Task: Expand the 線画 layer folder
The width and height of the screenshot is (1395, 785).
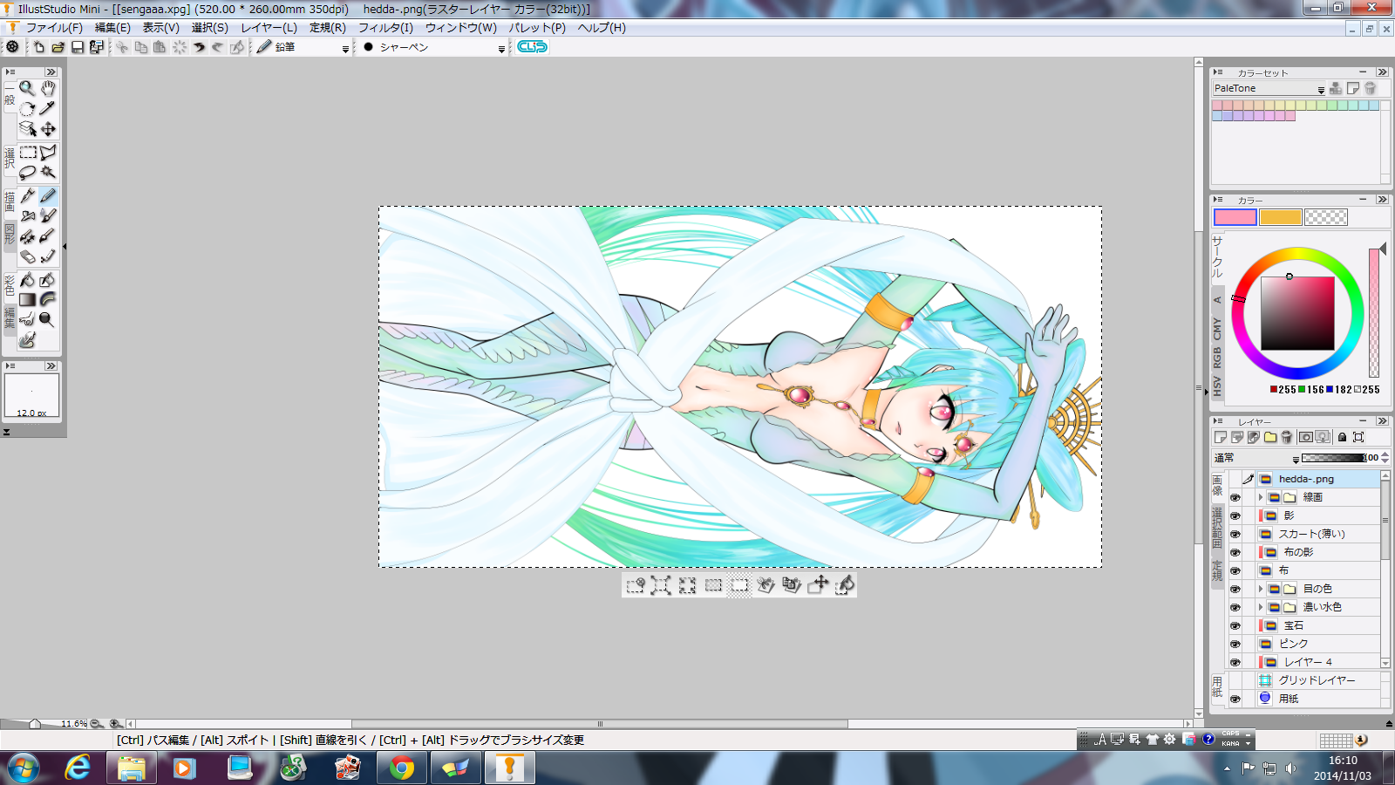Action: 1260,497
